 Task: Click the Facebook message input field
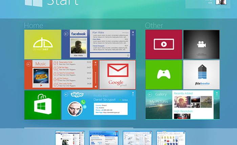point(110,55)
